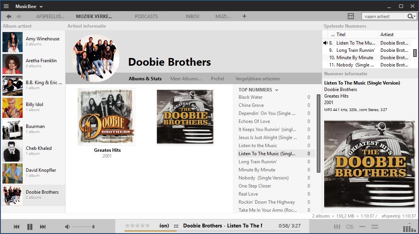Show the visualizer bars icon
Viewport: 419px width, 234px height.
[409, 228]
